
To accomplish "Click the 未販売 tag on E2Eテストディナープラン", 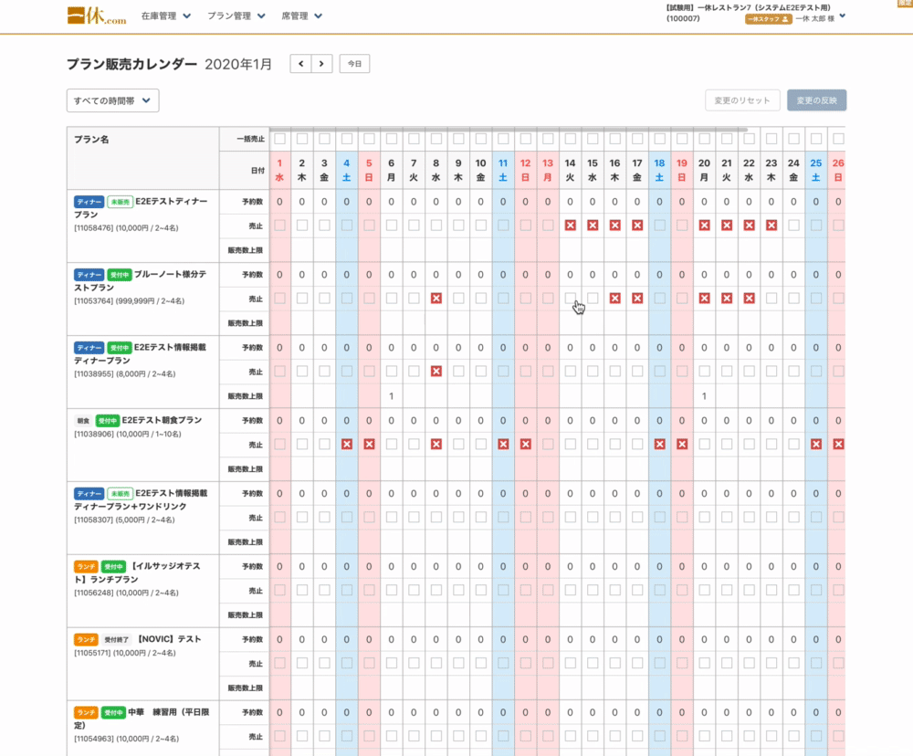I will [120, 202].
